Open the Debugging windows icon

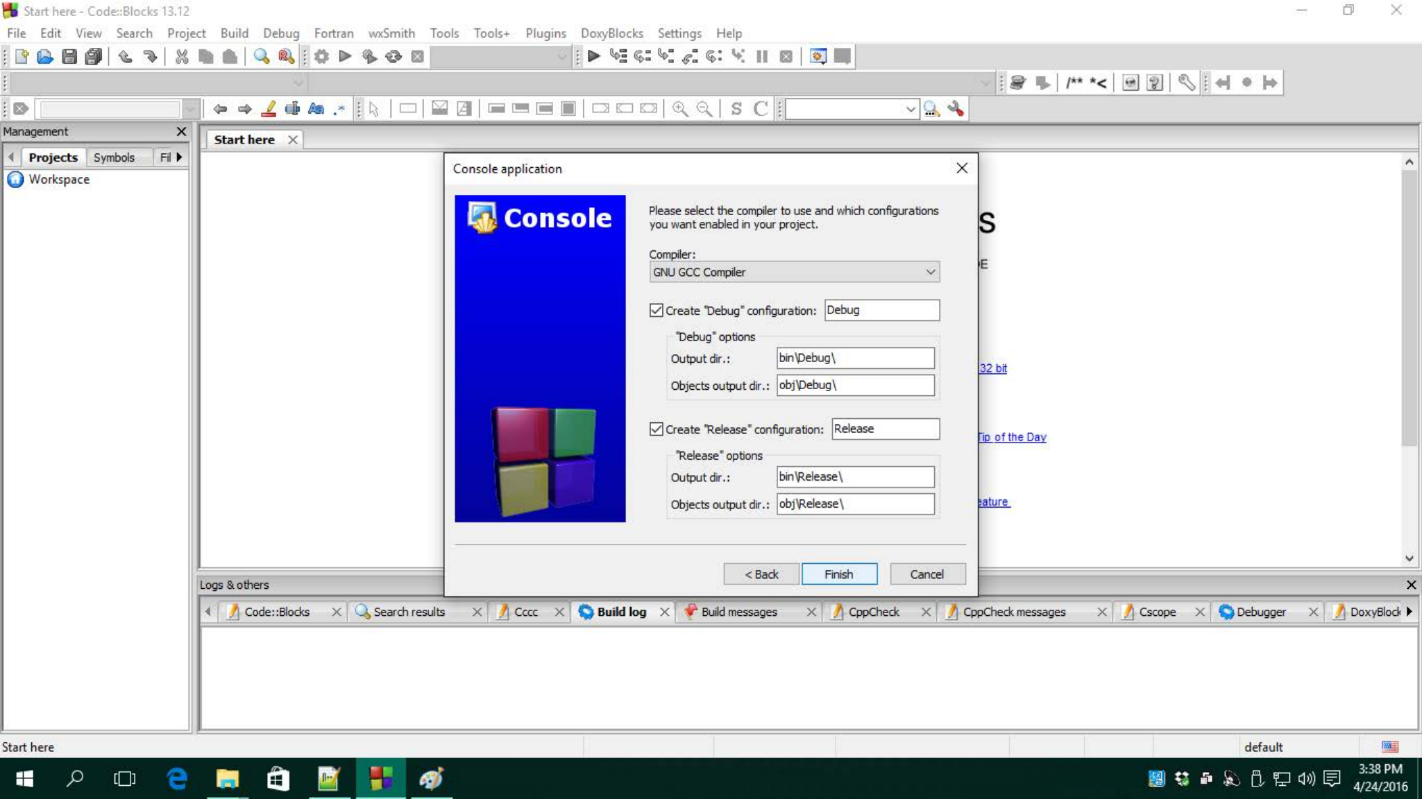818,57
